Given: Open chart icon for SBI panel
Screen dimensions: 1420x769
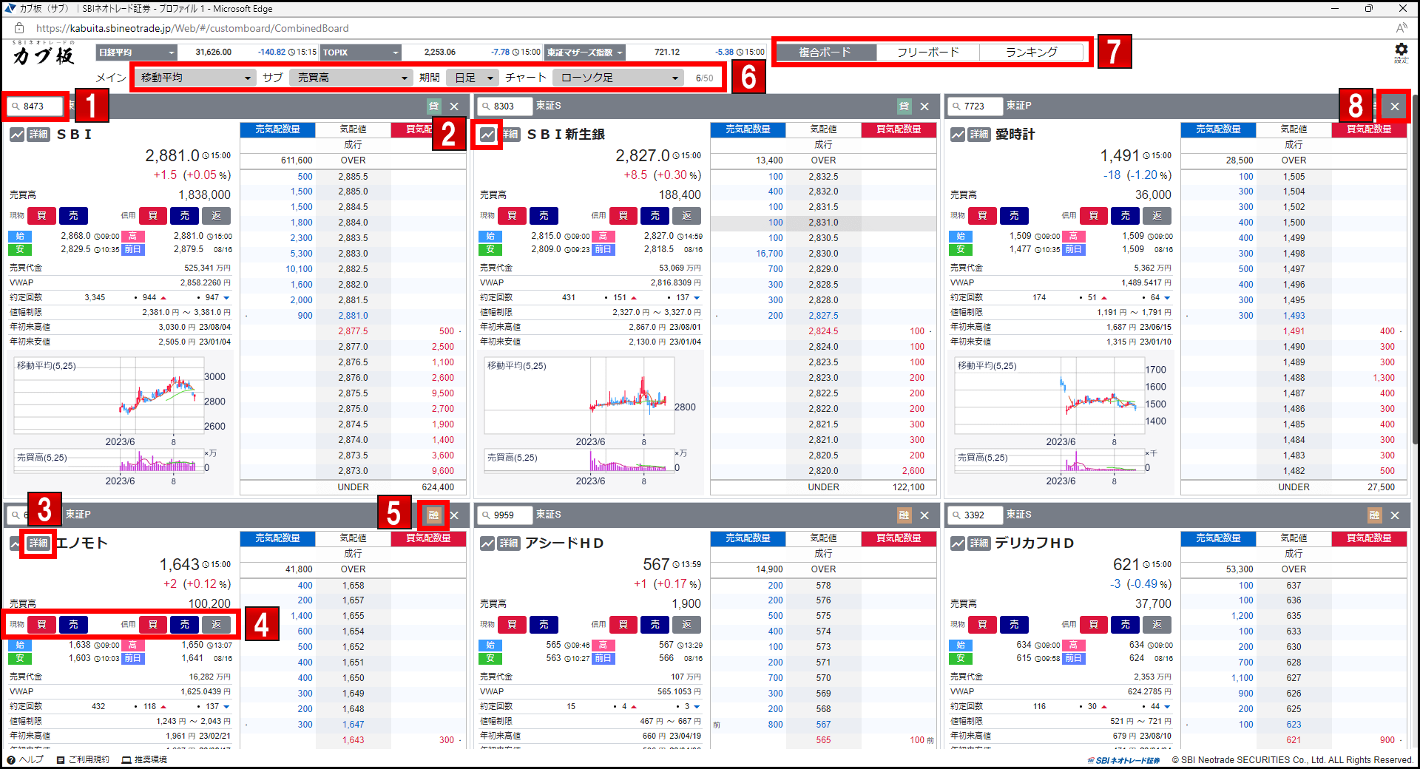Looking at the screenshot, I should pos(17,135).
